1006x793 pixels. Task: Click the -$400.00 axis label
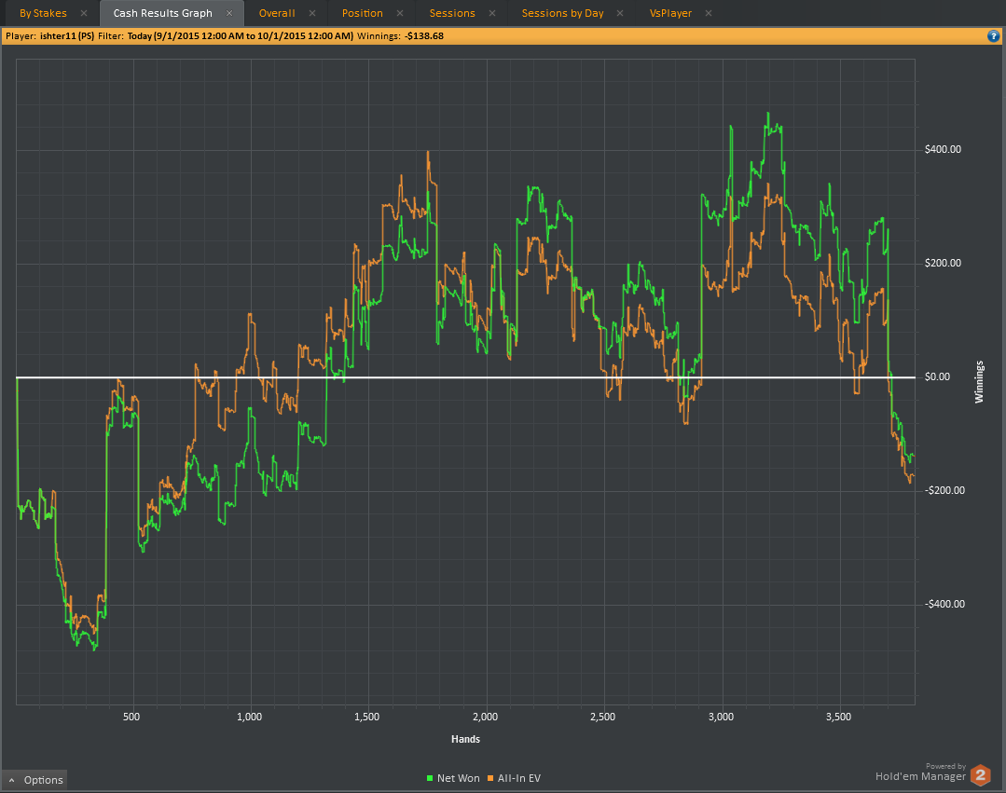click(944, 604)
